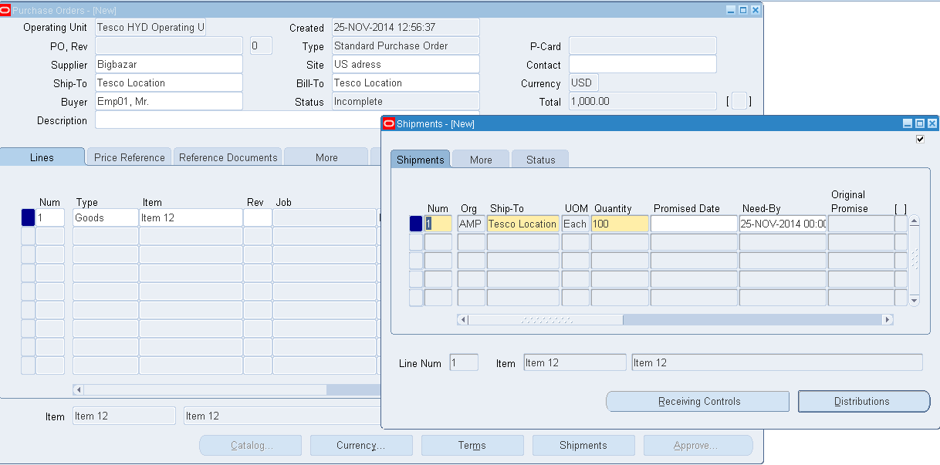Image resolution: width=940 pixels, height=465 pixels.
Task: Click UOM cell Each
Action: coord(576,224)
